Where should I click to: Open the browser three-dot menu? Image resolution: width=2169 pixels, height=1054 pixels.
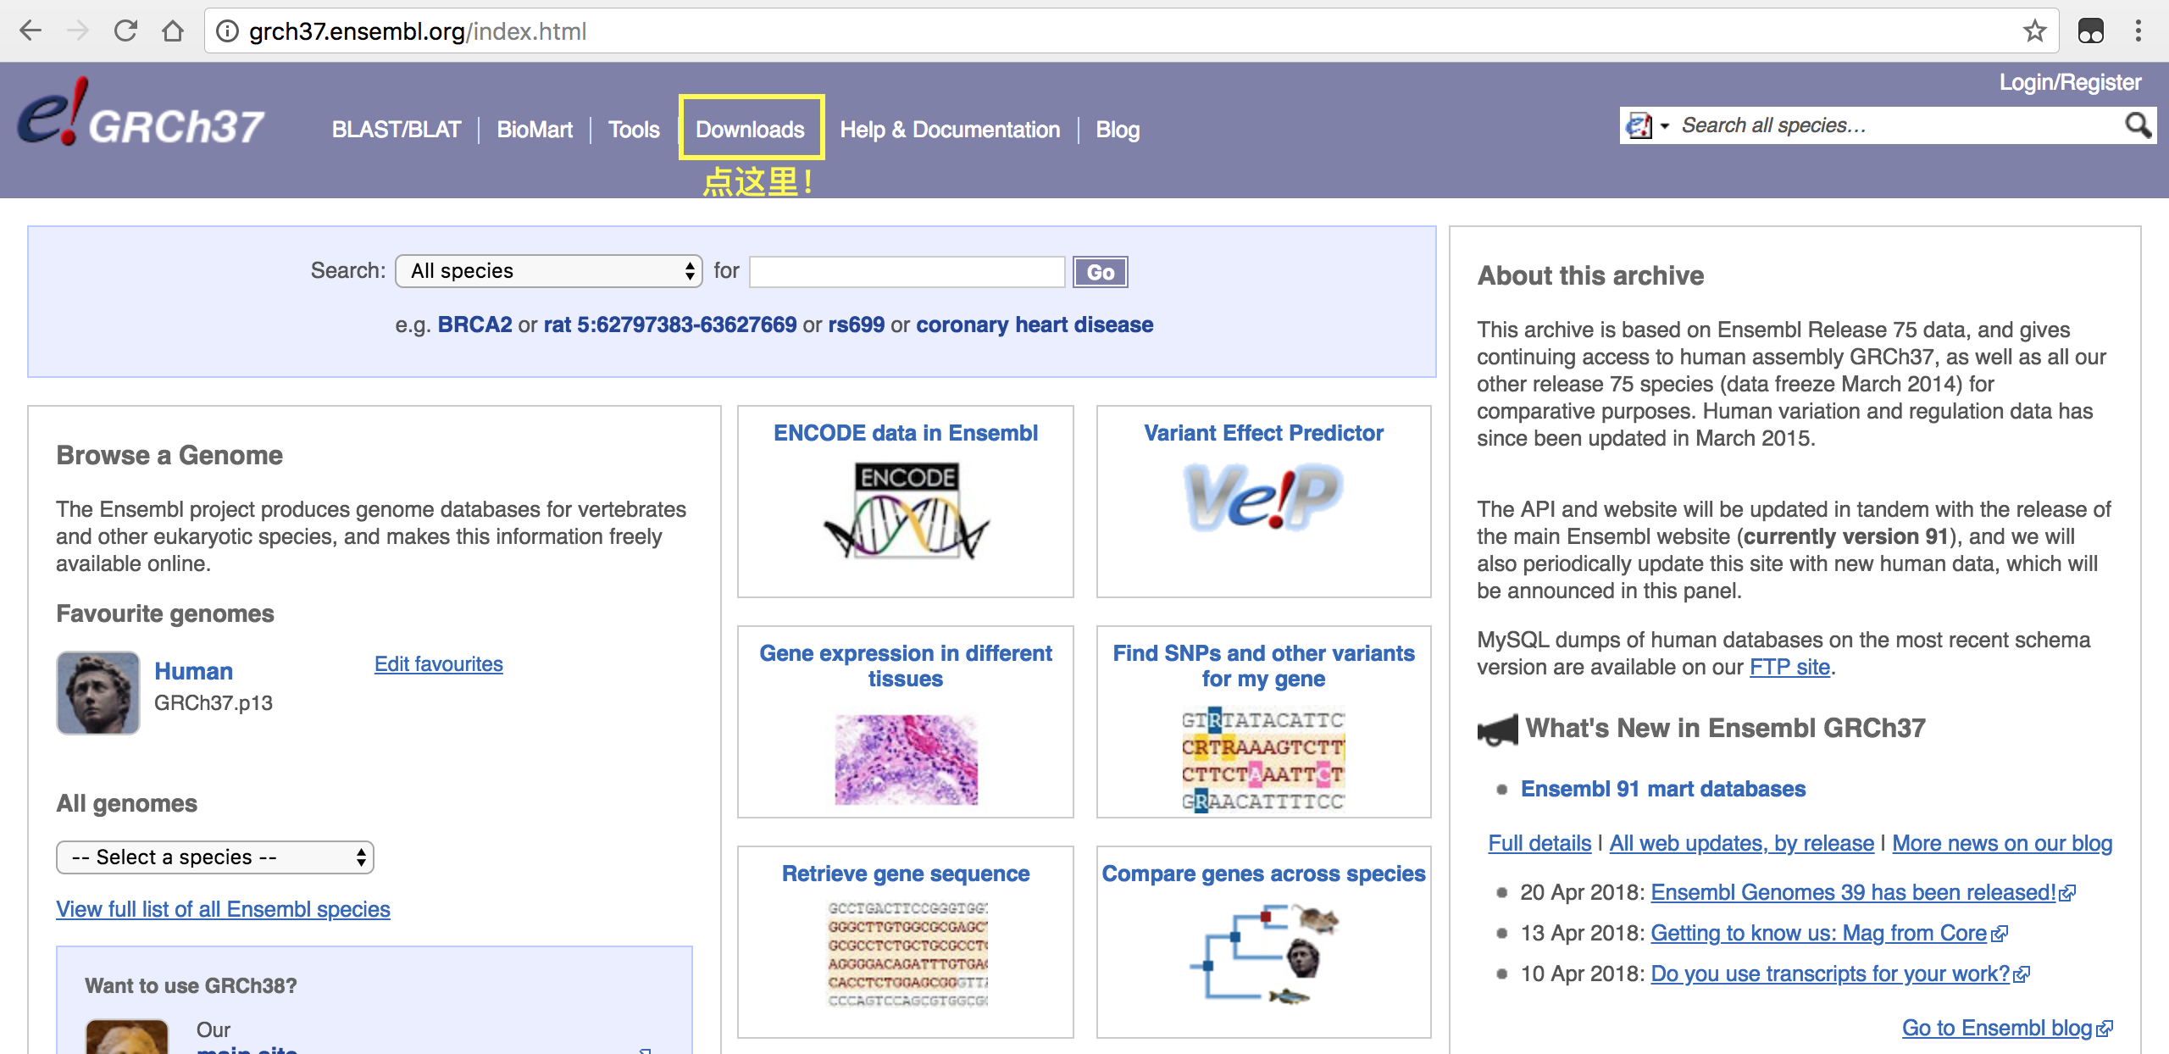pyautogui.click(x=2138, y=31)
